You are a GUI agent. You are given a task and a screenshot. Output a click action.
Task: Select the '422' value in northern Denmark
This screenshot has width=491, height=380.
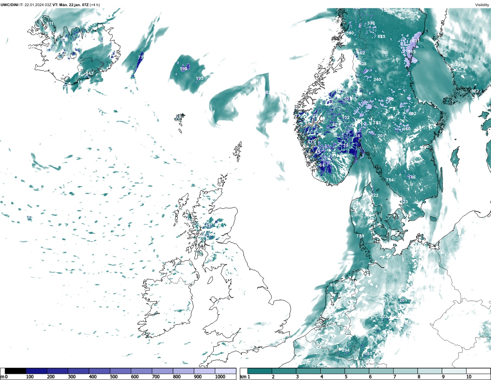tap(374, 195)
